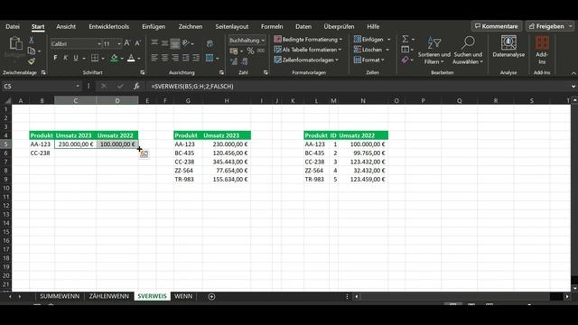
Task: Apply the fill color bucket swatch
Action: [x=115, y=58]
